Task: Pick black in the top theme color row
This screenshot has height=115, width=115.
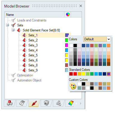Action: point(75,46)
